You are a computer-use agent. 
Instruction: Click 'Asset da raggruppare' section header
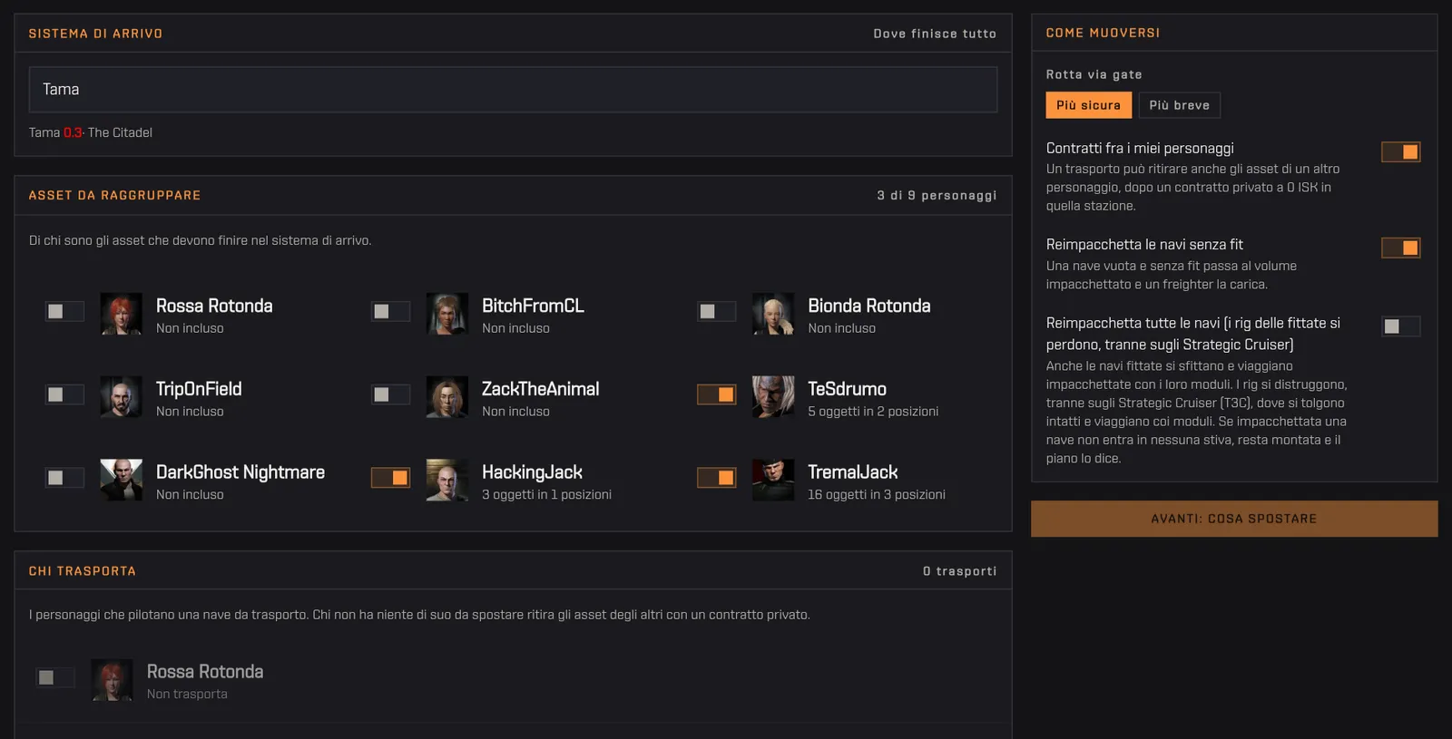tap(114, 195)
